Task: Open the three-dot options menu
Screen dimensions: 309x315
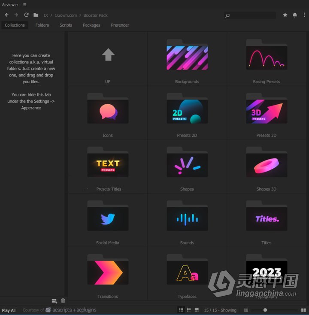Action: (304, 15)
